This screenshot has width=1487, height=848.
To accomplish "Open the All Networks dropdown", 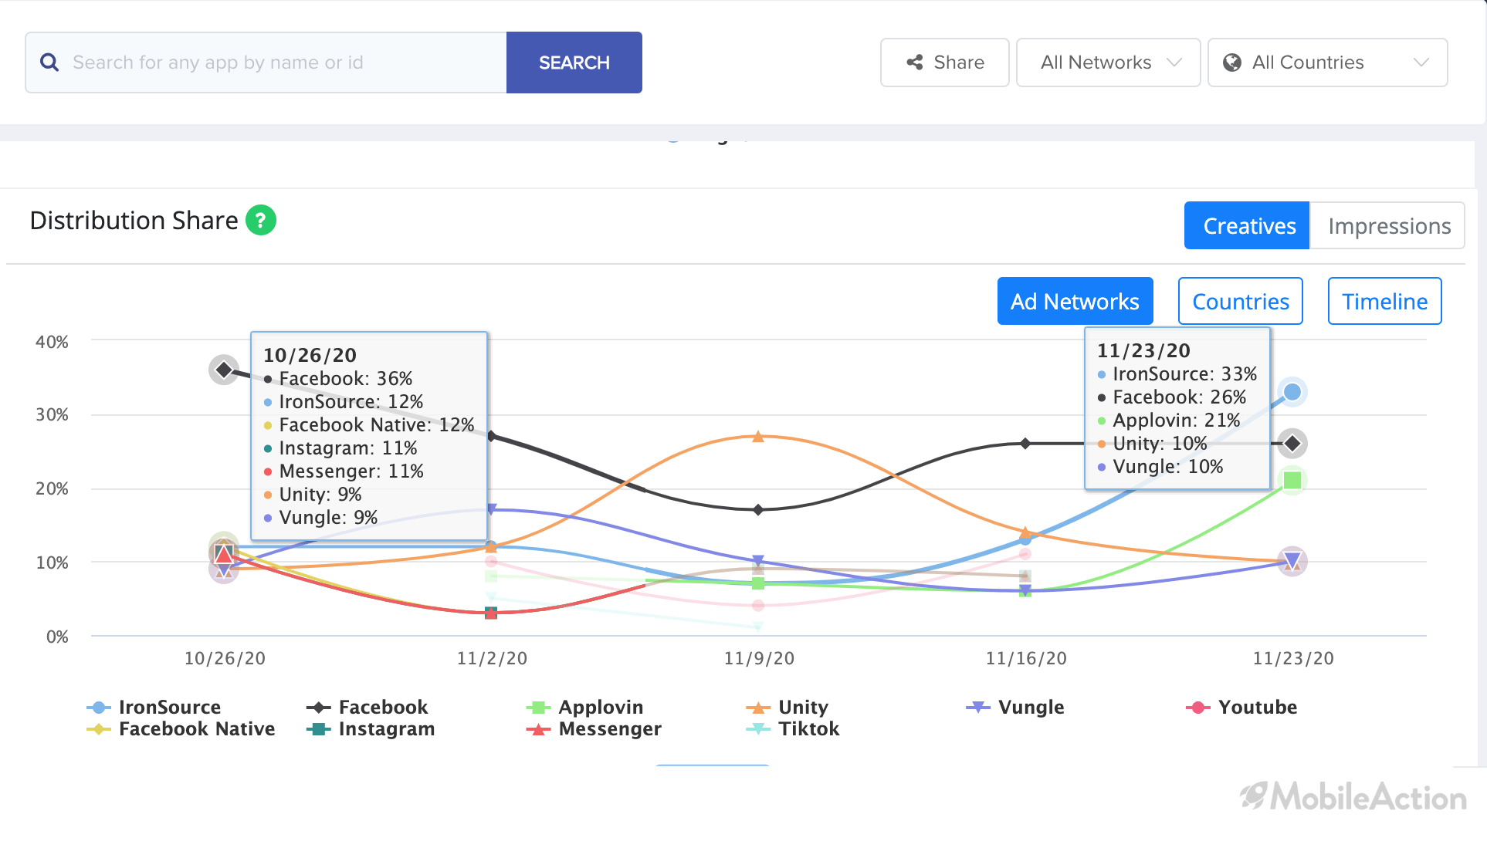I will [x=1108, y=63].
